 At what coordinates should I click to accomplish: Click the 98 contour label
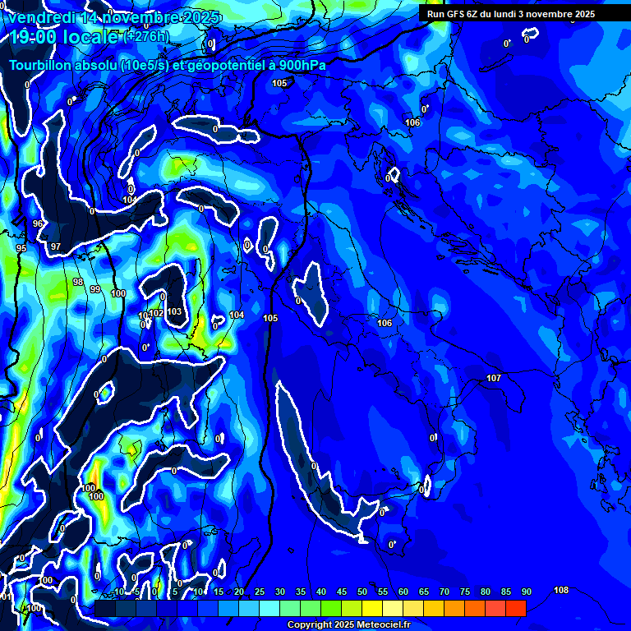pos(78,282)
